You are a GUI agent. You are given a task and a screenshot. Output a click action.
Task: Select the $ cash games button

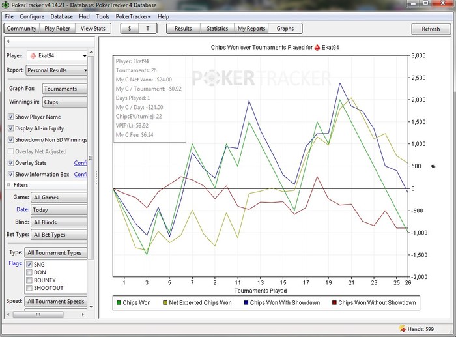coord(130,29)
